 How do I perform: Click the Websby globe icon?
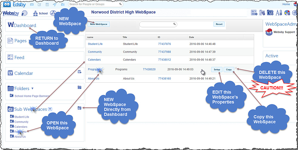[x=24, y=13]
